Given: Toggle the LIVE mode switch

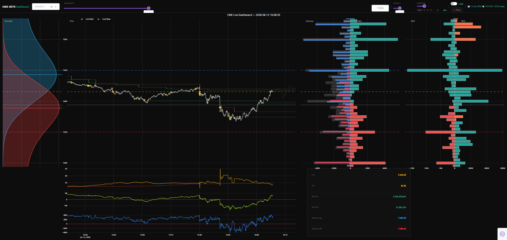Looking at the screenshot, I should click(454, 4).
